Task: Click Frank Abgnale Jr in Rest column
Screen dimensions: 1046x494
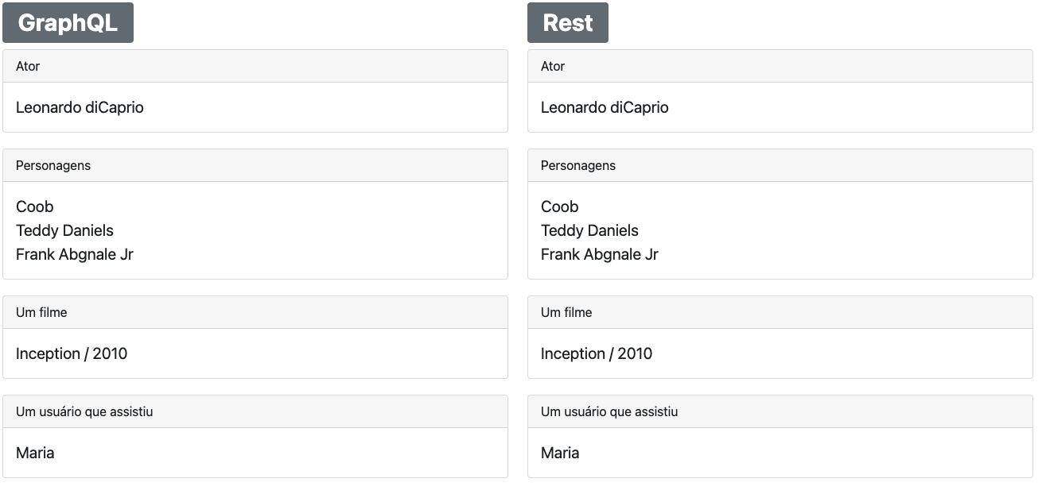Action: pyautogui.click(x=600, y=254)
